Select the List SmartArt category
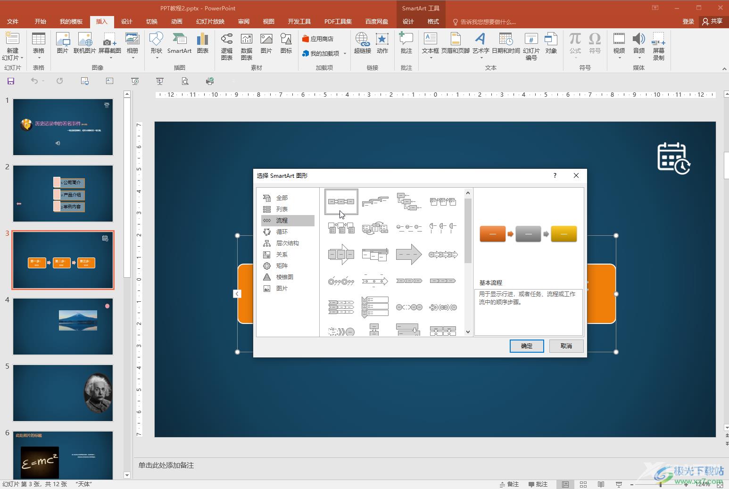Viewport: 729px width, 489px height. (288, 209)
